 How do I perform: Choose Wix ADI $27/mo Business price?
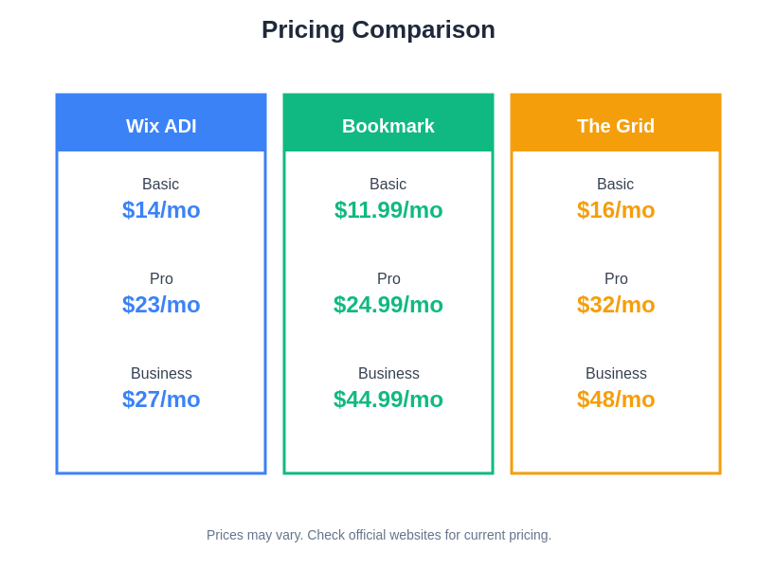pos(161,399)
